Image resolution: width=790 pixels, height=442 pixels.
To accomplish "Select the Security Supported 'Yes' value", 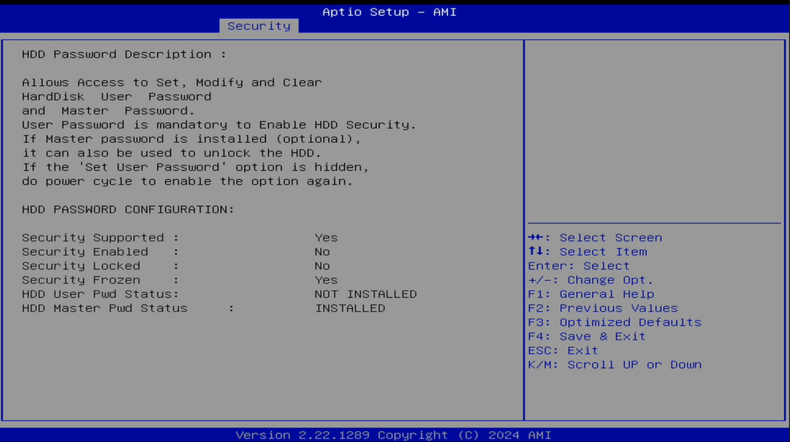I will click(326, 238).
